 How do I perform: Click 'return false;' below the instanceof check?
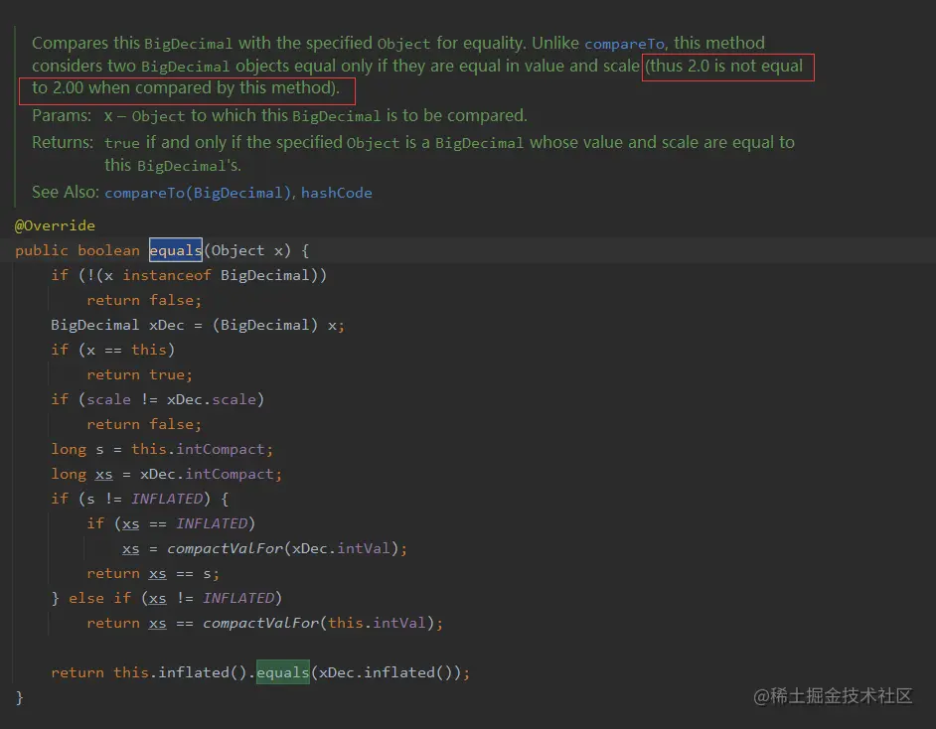coord(144,300)
